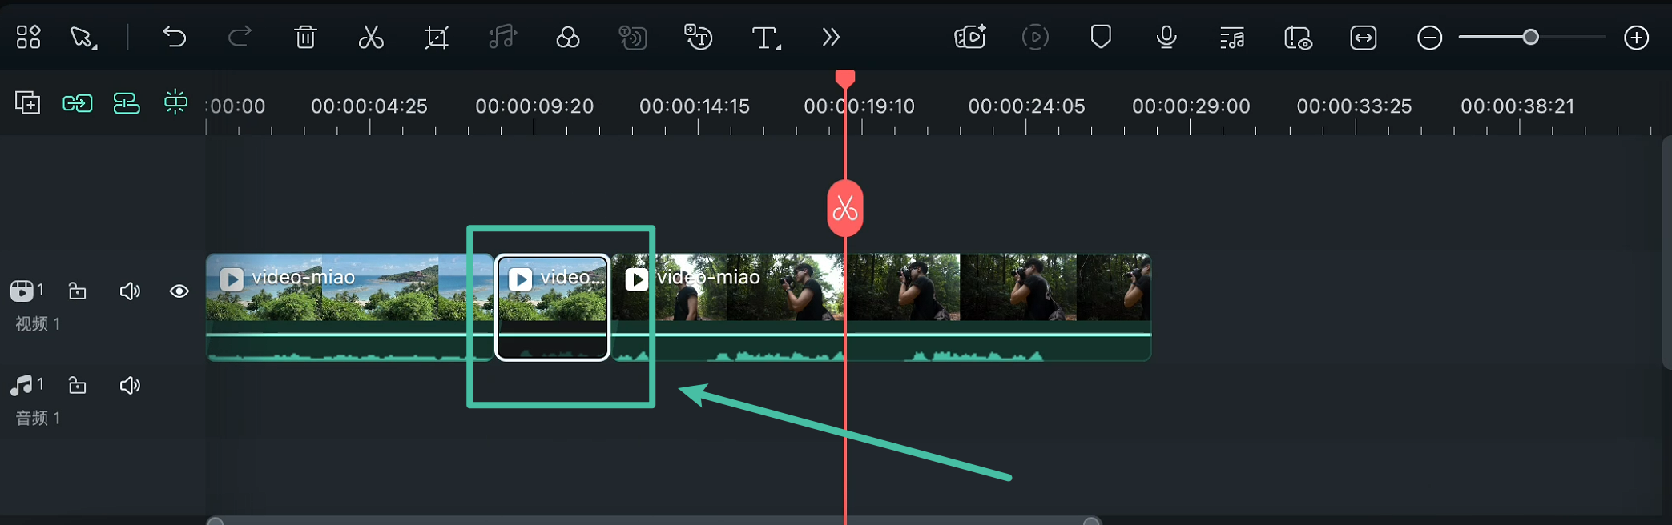Screen dimensions: 1672x525
Task: Click the undo arrow icon
Action: 174,37
